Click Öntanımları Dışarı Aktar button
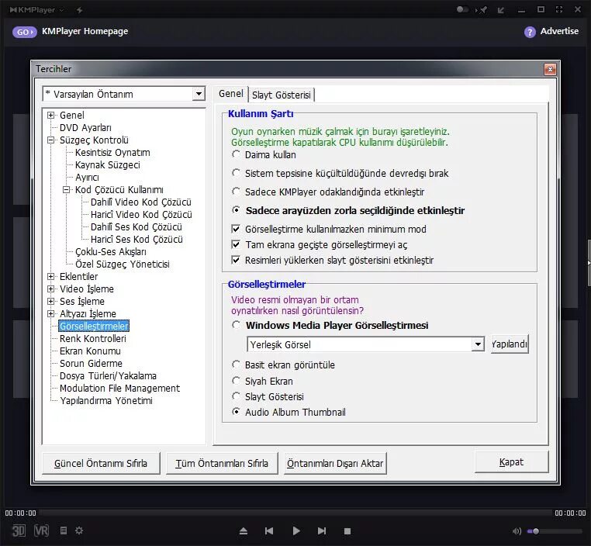The image size is (591, 546). [x=335, y=464]
